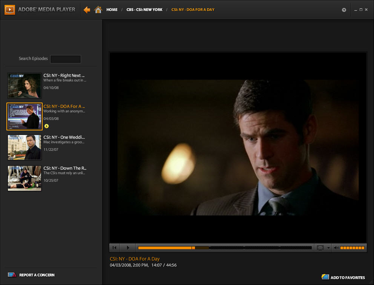Minimize the Adobe Media Player window
Image resolution: width=374 pixels, height=285 pixels.
356,10
